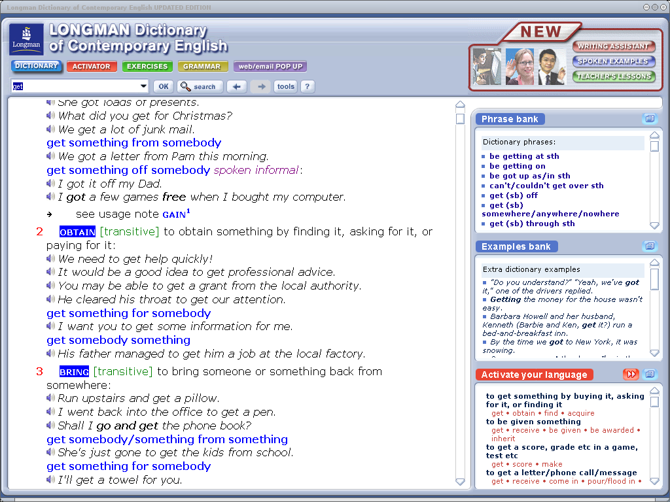The image size is (670, 502).
Task: Switch to the ACTIVATOR tab
Action: point(92,66)
